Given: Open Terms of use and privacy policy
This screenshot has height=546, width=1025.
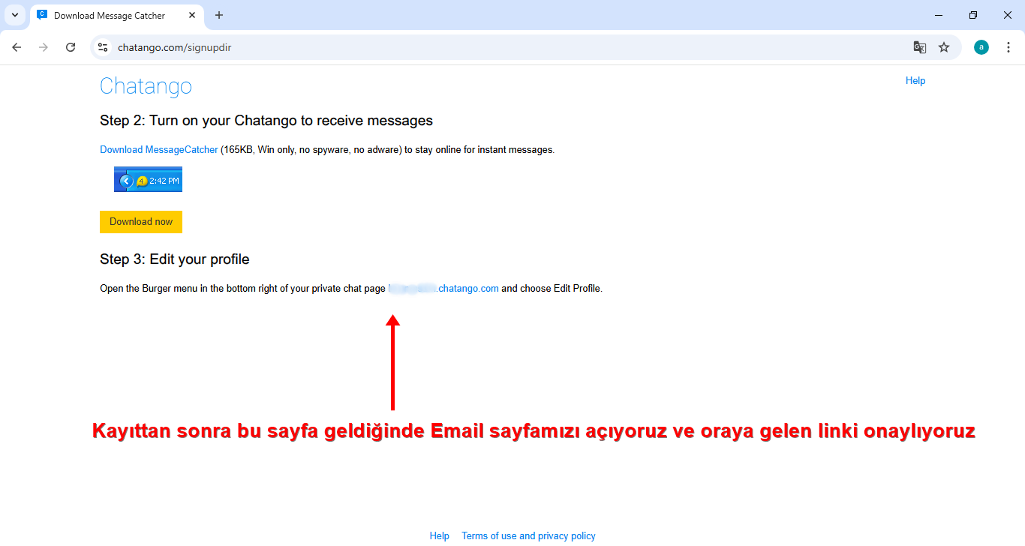Looking at the screenshot, I should click(x=528, y=535).
